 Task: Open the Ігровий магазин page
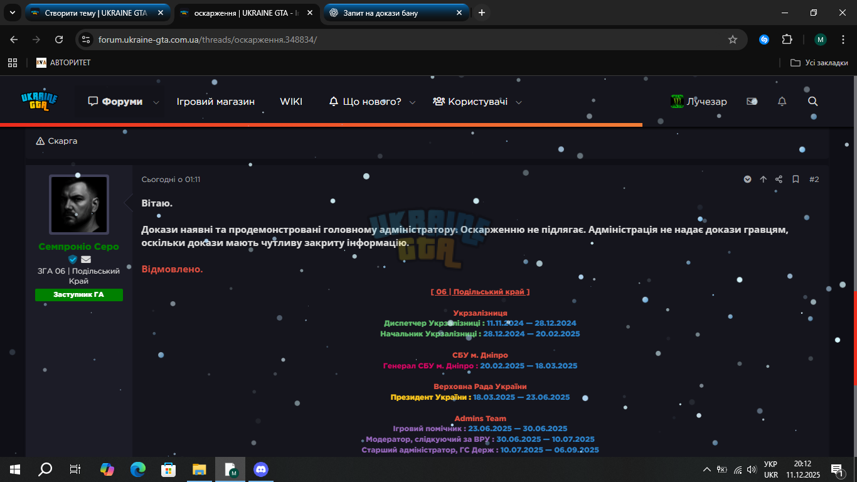point(216,102)
